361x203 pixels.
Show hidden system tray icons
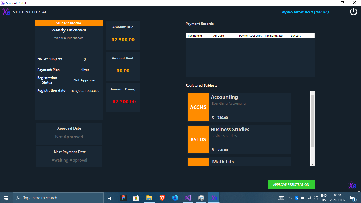tap(290, 198)
